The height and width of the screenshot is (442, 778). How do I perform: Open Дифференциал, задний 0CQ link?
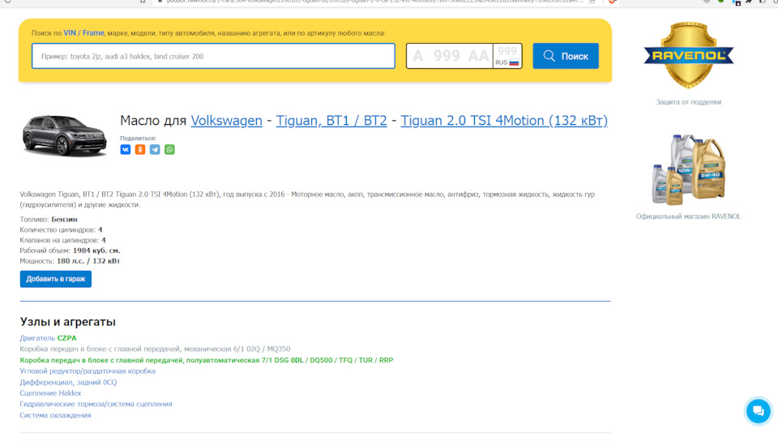point(68,383)
